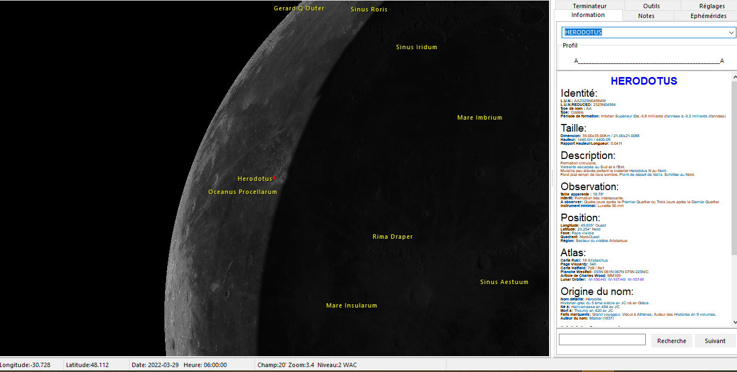Click the Recherche button

tap(671, 341)
